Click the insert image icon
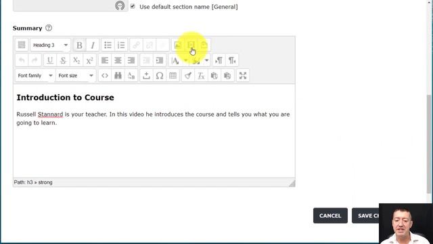Image resolution: width=433 pixels, height=244 pixels. [178, 45]
